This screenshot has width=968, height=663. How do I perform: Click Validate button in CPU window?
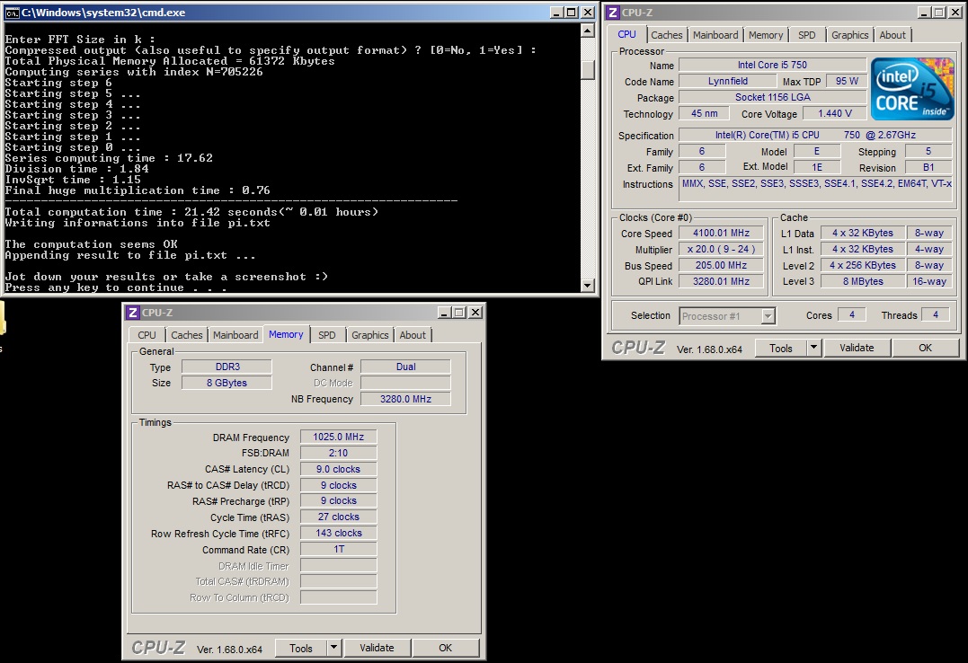pos(857,349)
